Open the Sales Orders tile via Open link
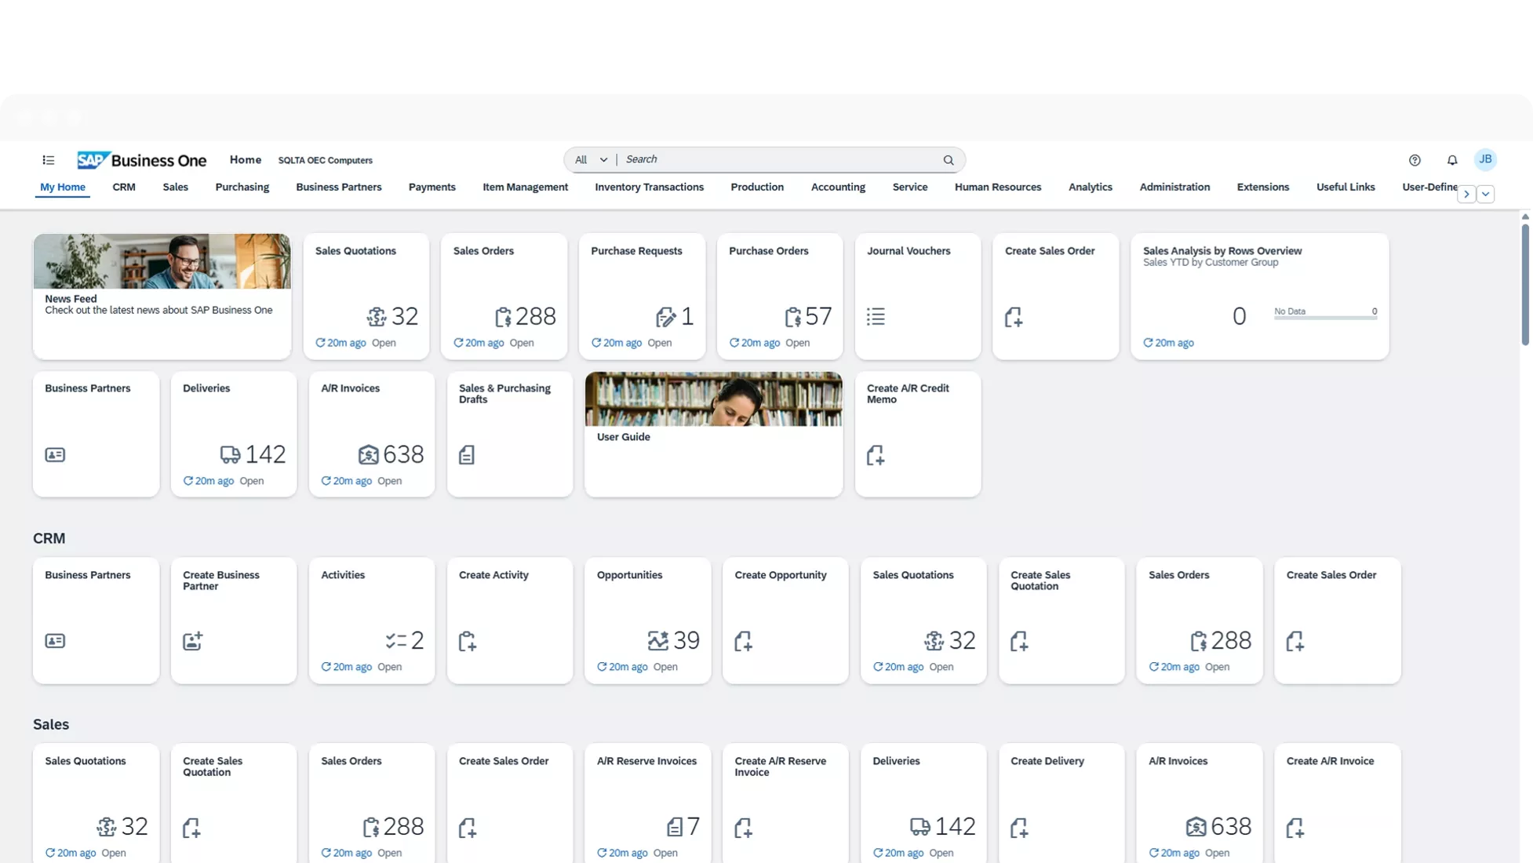This screenshot has height=863, width=1533. pyautogui.click(x=522, y=343)
